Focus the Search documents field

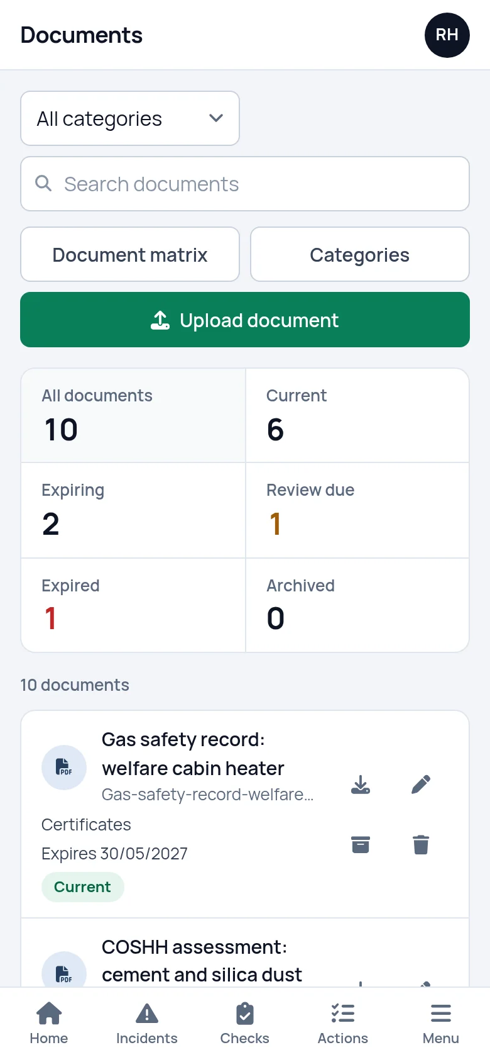(x=245, y=184)
